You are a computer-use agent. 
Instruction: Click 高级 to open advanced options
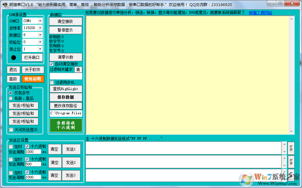(13, 79)
